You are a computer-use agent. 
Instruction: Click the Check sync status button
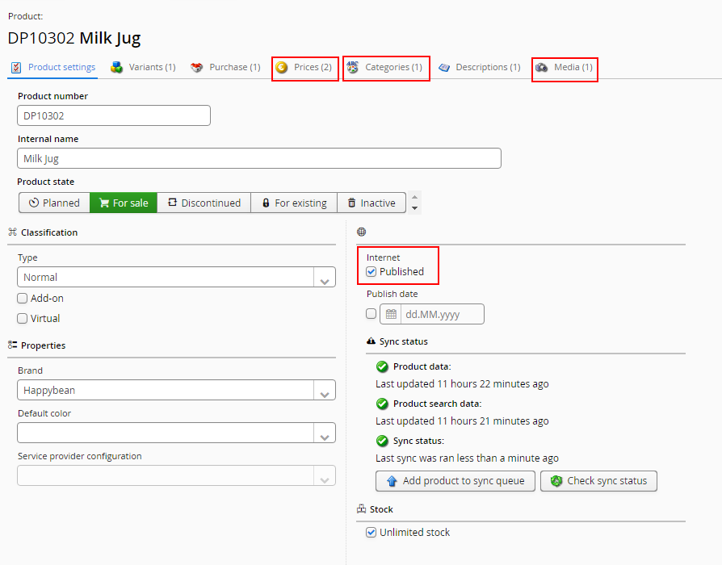pos(598,481)
